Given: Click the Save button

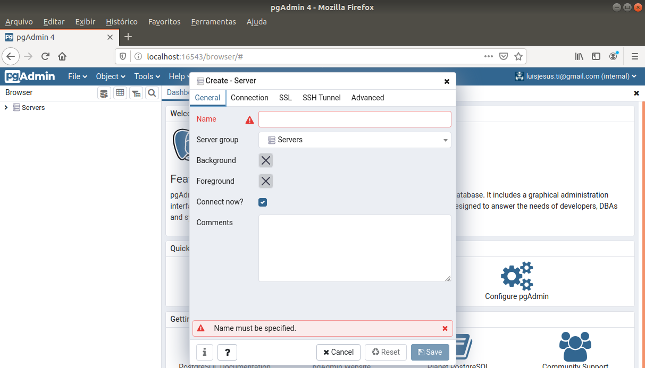Looking at the screenshot, I should [430, 352].
